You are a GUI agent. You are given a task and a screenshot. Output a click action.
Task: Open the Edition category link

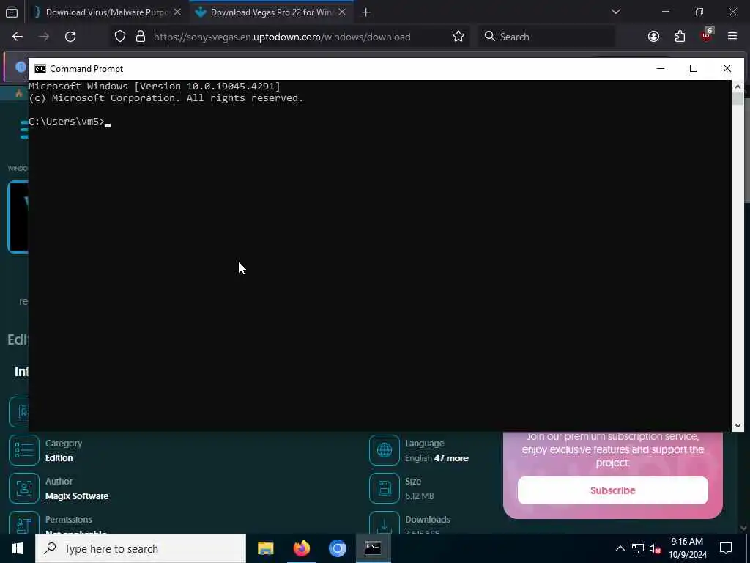pos(59,458)
